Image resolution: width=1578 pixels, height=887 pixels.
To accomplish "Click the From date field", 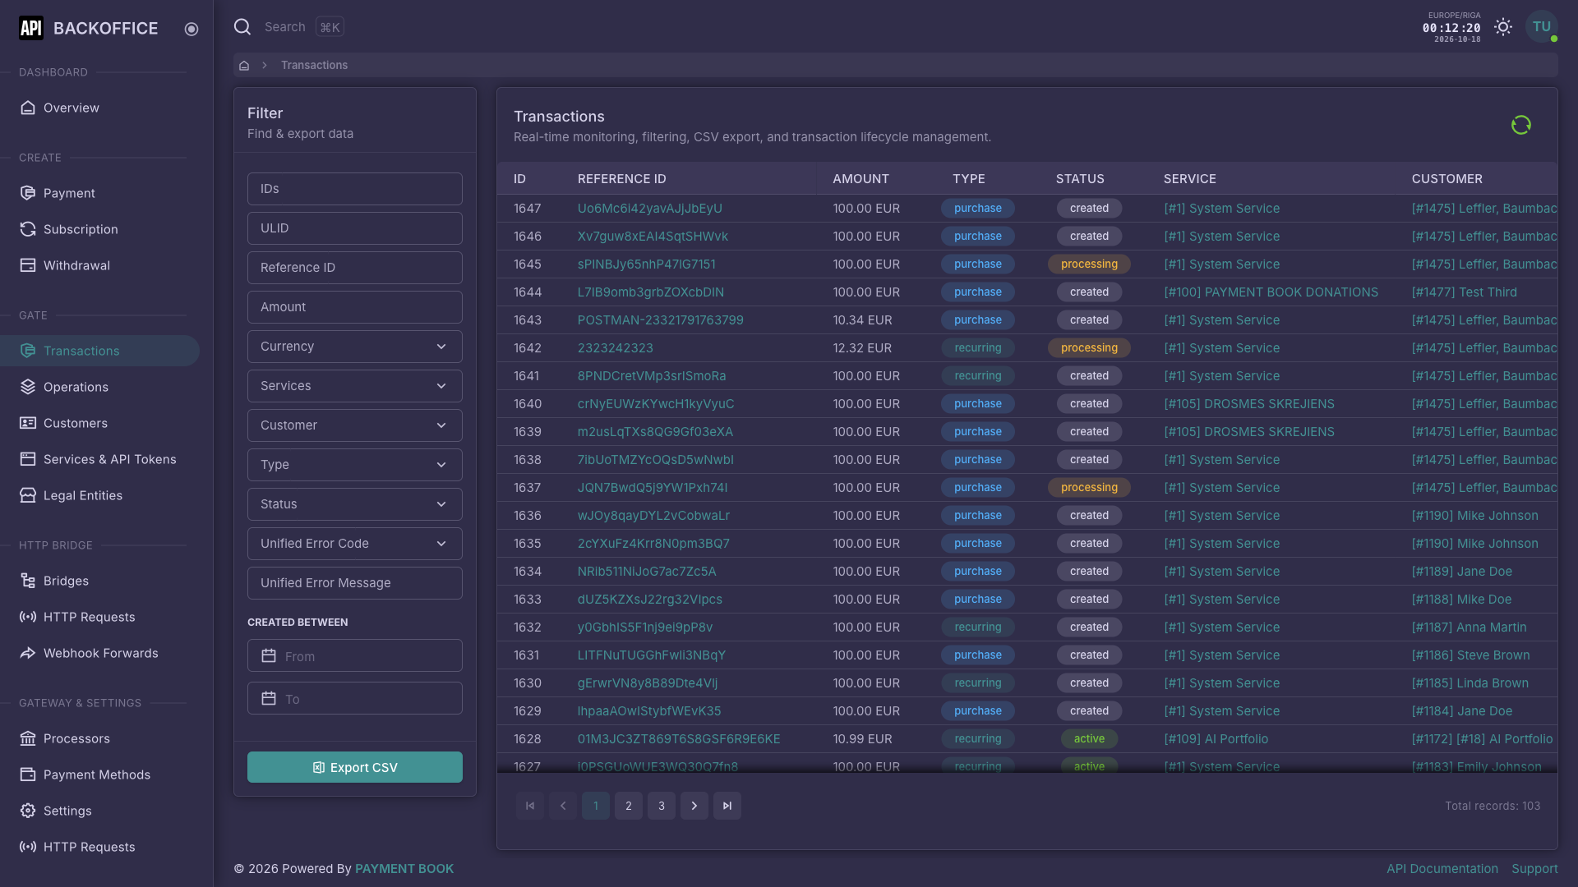I will (355, 656).
